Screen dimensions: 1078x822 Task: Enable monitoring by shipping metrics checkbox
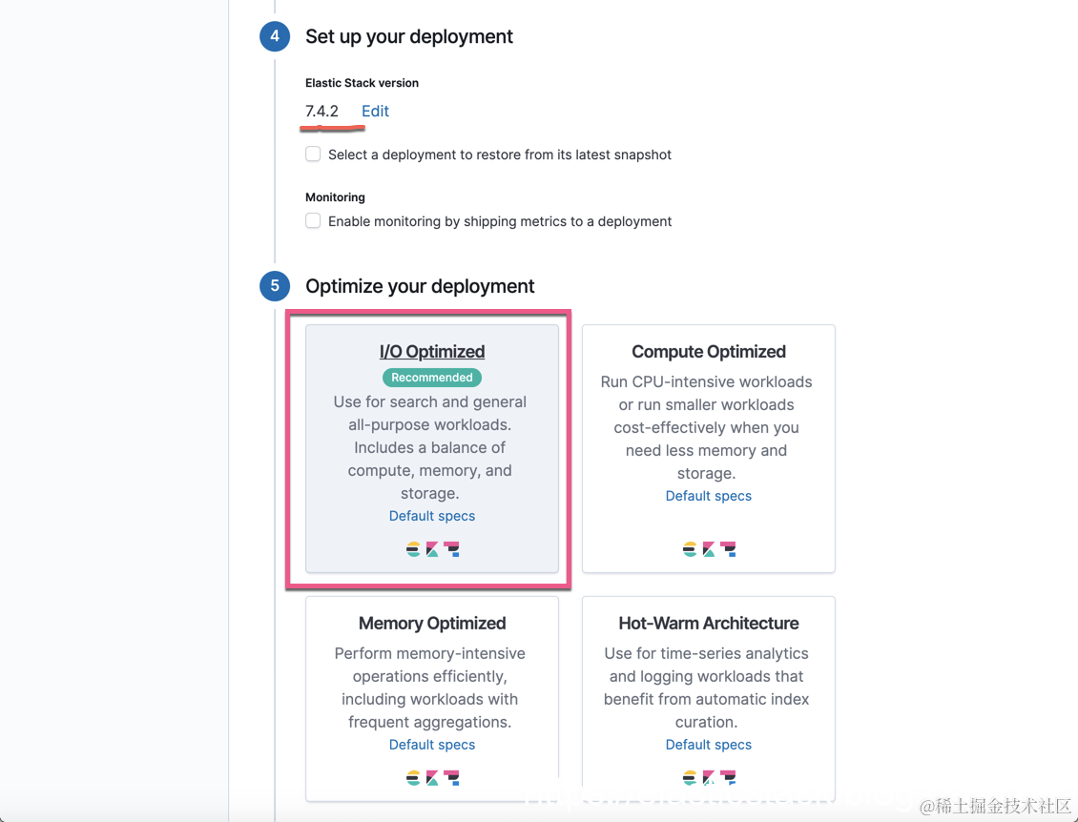coord(313,220)
